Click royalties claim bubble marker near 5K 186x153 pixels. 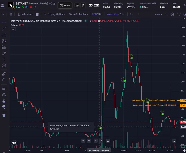coord(100,127)
